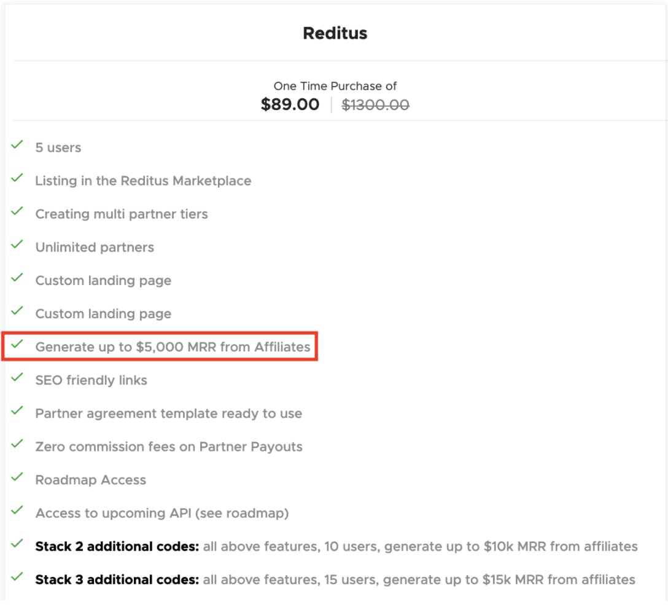Click the checkmark next to 5 users
The height and width of the screenshot is (607, 668).
tap(17, 146)
